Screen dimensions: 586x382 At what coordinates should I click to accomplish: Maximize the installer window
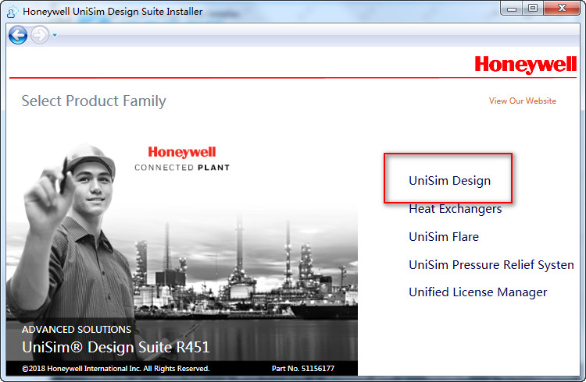pyautogui.click(x=533, y=9)
